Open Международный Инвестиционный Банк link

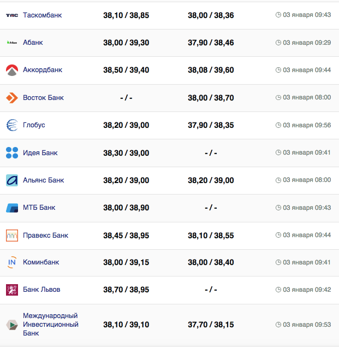pyautogui.click(x=50, y=325)
